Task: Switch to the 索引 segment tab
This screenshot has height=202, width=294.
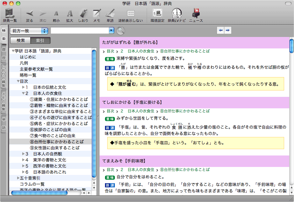Action: 40,40
